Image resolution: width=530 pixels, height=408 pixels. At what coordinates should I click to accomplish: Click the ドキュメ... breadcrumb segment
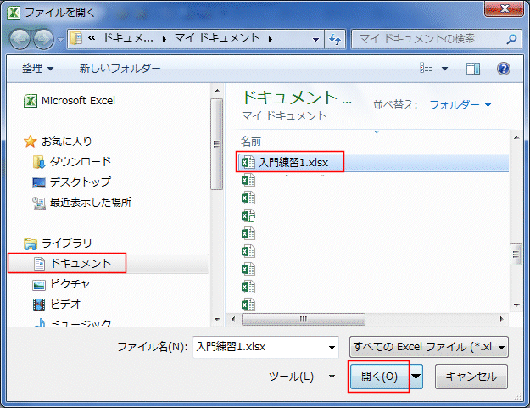point(128,38)
